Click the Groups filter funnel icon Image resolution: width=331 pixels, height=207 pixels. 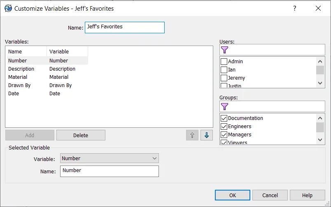coord(224,107)
